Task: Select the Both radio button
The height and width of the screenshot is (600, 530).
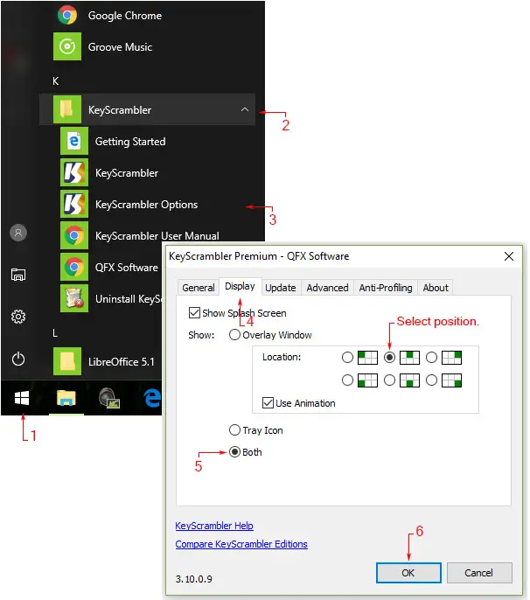Action: [x=234, y=452]
